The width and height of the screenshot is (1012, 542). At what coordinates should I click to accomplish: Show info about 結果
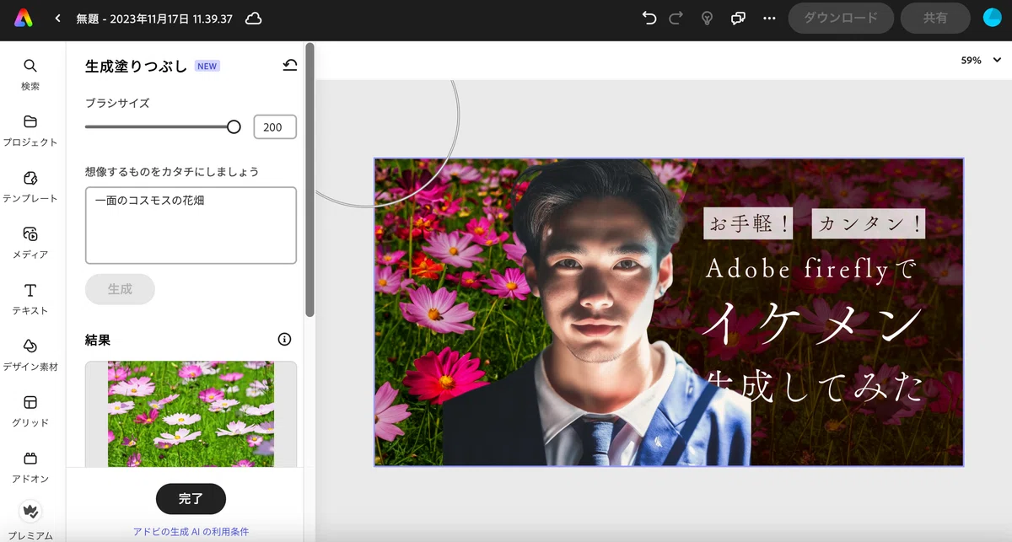(284, 340)
